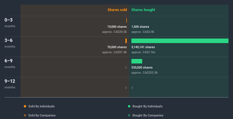Click the 70,000 shares value
Viewport: 233px width, 119px height.
pyautogui.click(x=117, y=47)
